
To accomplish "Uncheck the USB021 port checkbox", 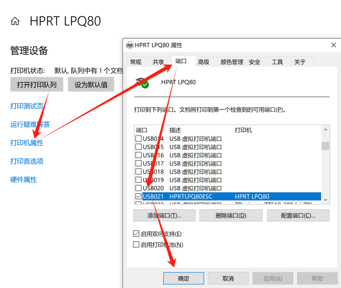I will click(138, 196).
